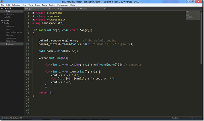Open the Find menu

24,5
